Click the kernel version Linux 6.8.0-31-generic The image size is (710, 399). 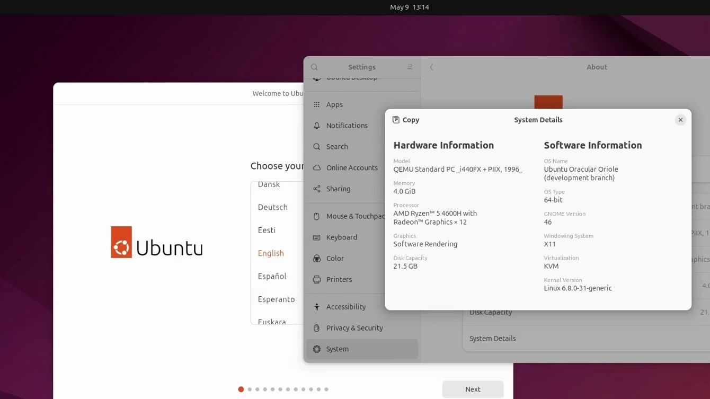click(x=578, y=288)
